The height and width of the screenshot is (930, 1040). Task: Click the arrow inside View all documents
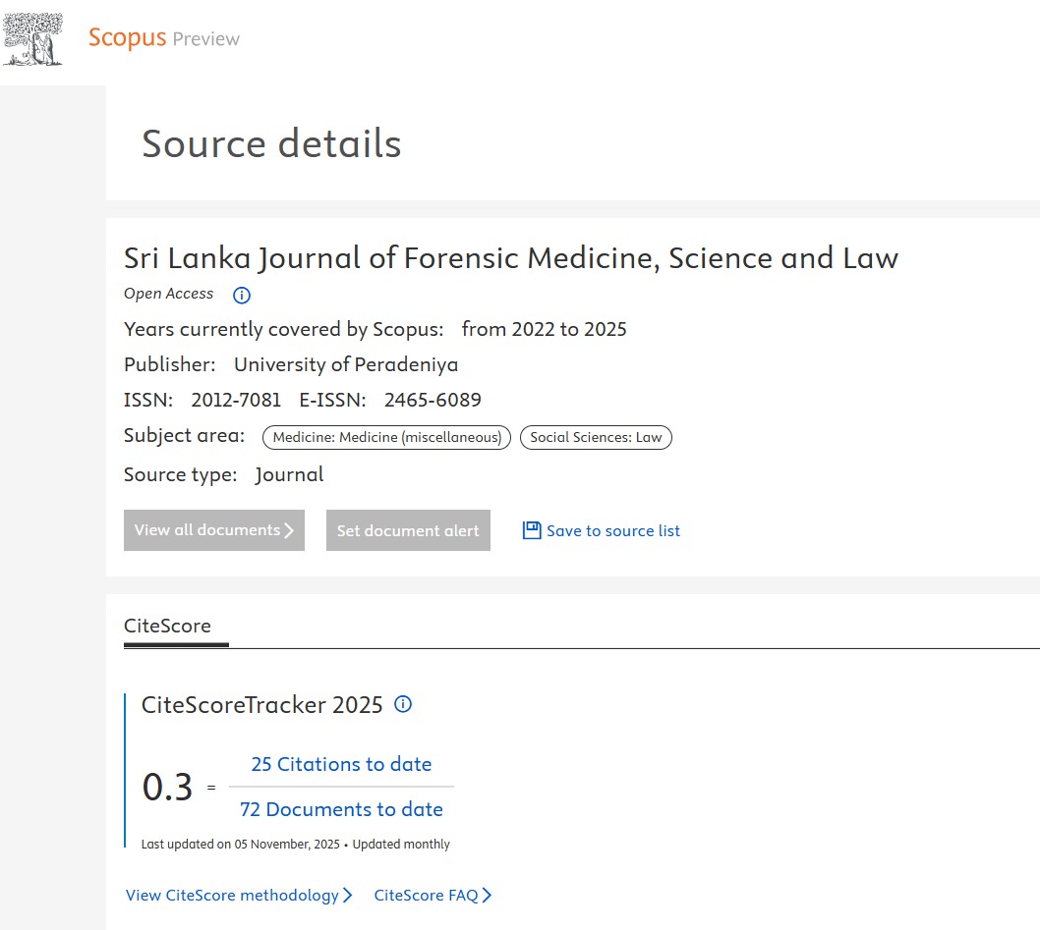coord(289,530)
